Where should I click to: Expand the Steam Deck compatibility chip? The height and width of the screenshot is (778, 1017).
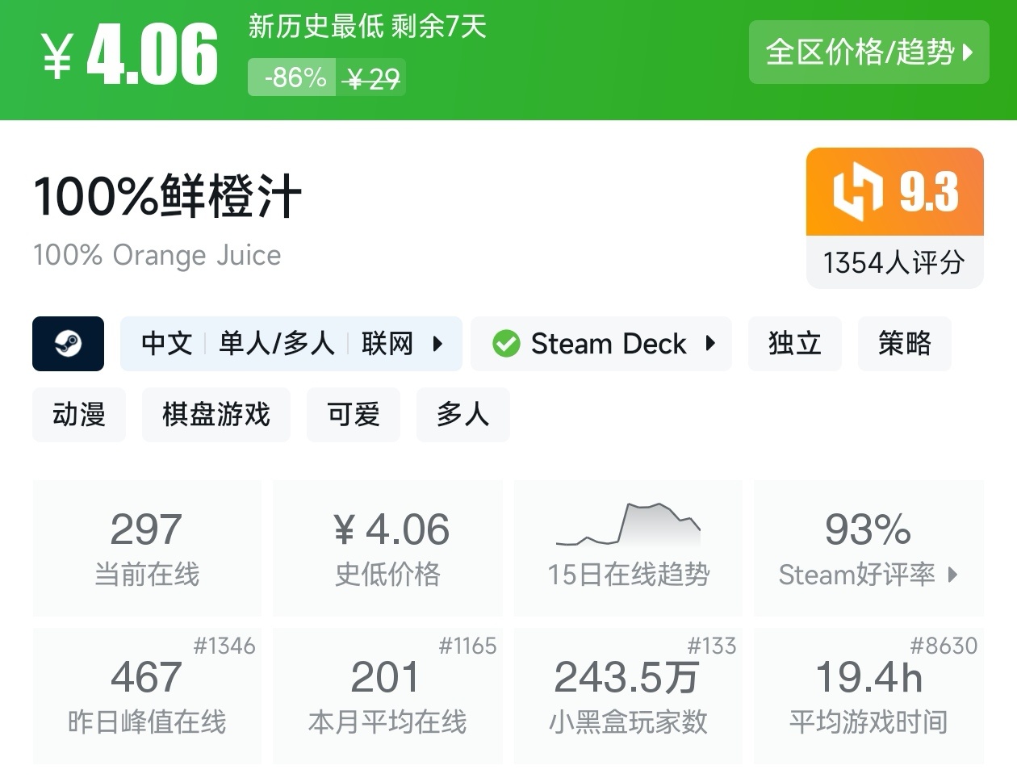coord(601,344)
